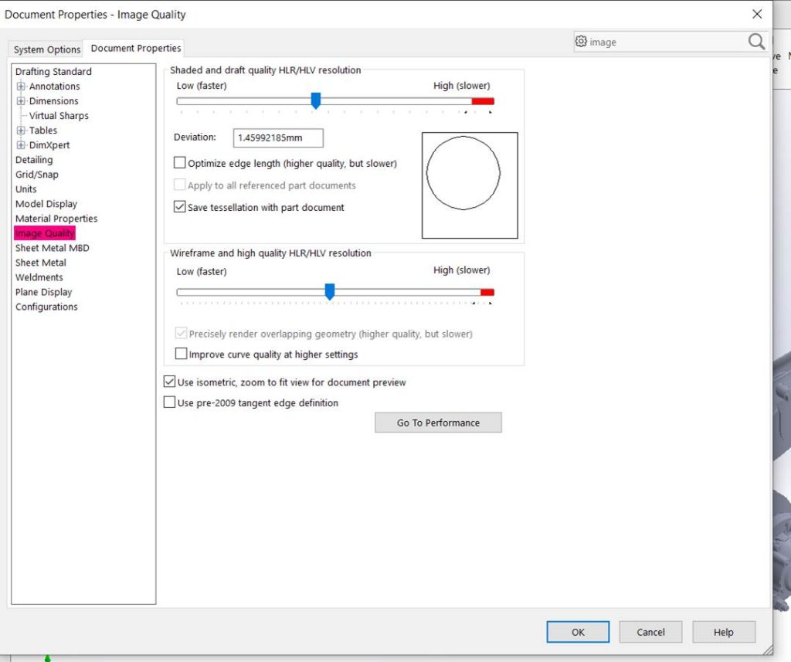The height and width of the screenshot is (662, 791).
Task: Enable Improve curve quality at higher settings
Action: tap(181, 354)
